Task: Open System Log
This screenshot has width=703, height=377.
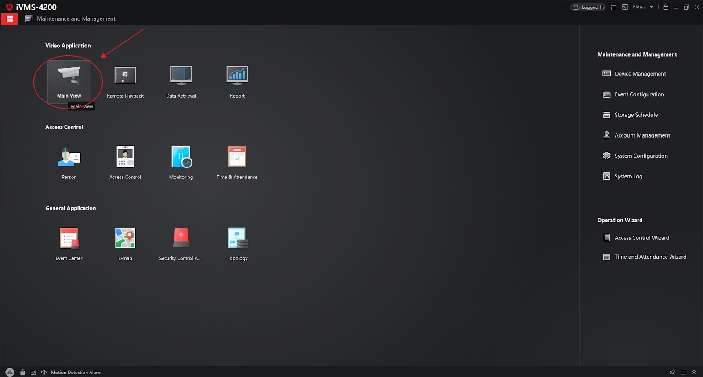Action: pyautogui.click(x=623, y=176)
